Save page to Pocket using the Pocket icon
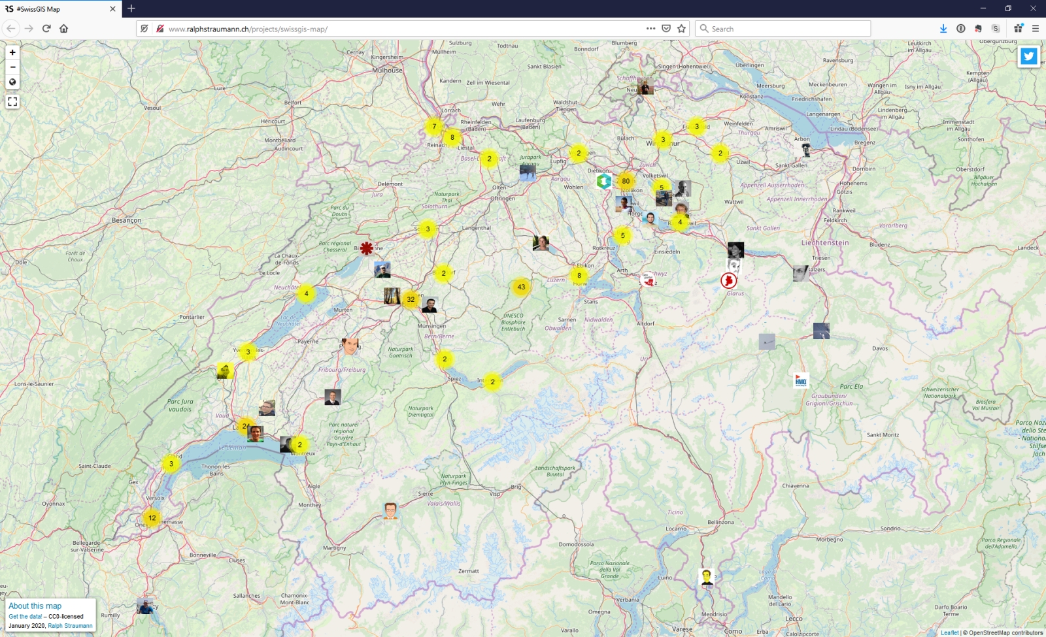 [x=666, y=28]
